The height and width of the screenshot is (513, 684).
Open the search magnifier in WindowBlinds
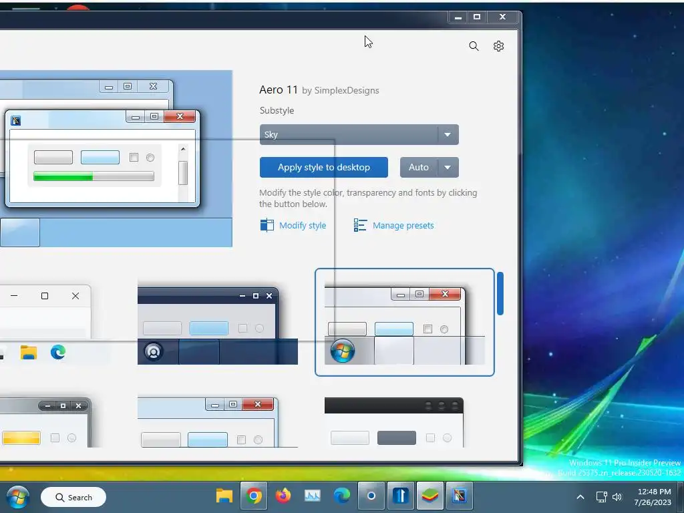tap(474, 46)
